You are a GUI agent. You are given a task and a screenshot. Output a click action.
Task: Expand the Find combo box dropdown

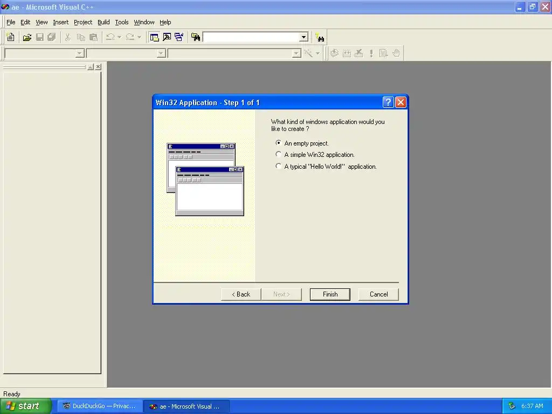point(303,37)
